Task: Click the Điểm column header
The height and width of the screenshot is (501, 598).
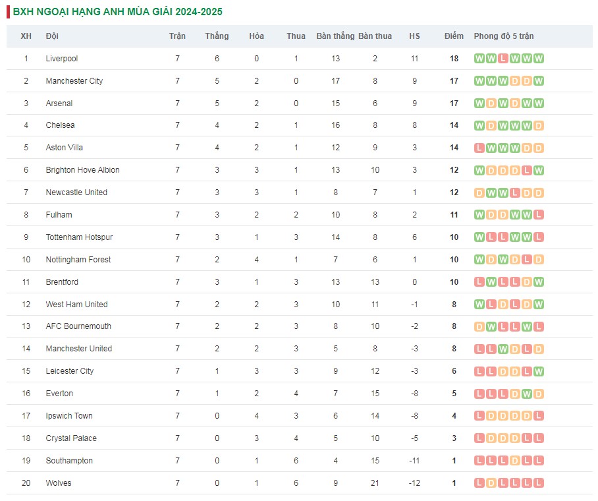Action: click(454, 36)
